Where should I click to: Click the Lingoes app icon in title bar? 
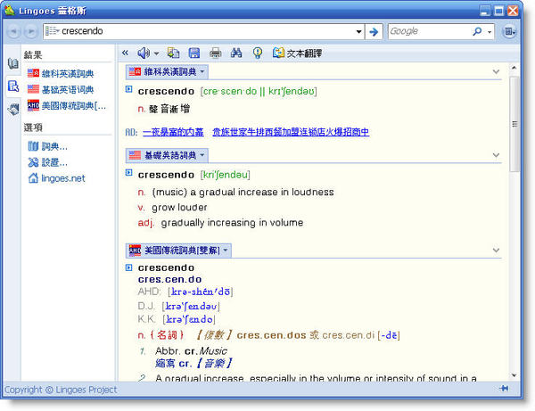pyautogui.click(x=10, y=10)
